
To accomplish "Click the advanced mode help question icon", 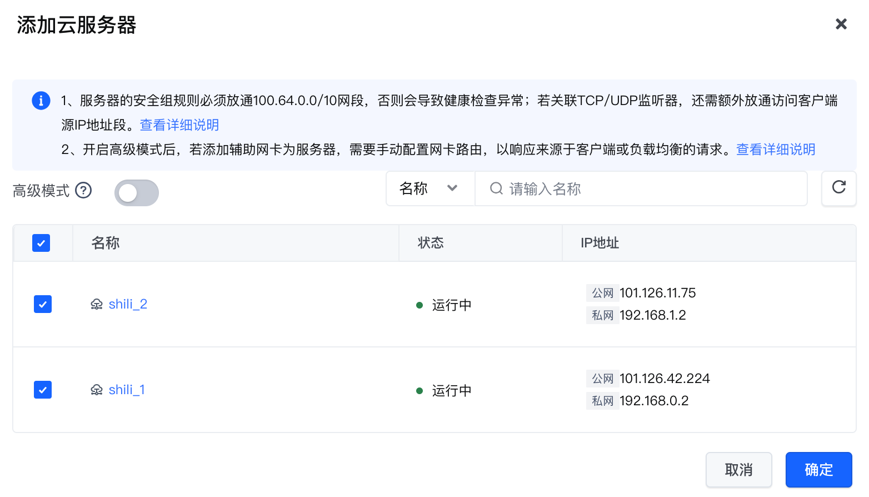I will tap(83, 190).
